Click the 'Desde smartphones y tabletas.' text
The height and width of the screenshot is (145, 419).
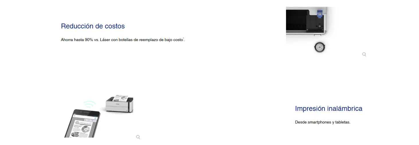point(323,122)
